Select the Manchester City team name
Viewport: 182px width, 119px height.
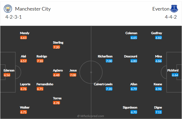[33, 9]
